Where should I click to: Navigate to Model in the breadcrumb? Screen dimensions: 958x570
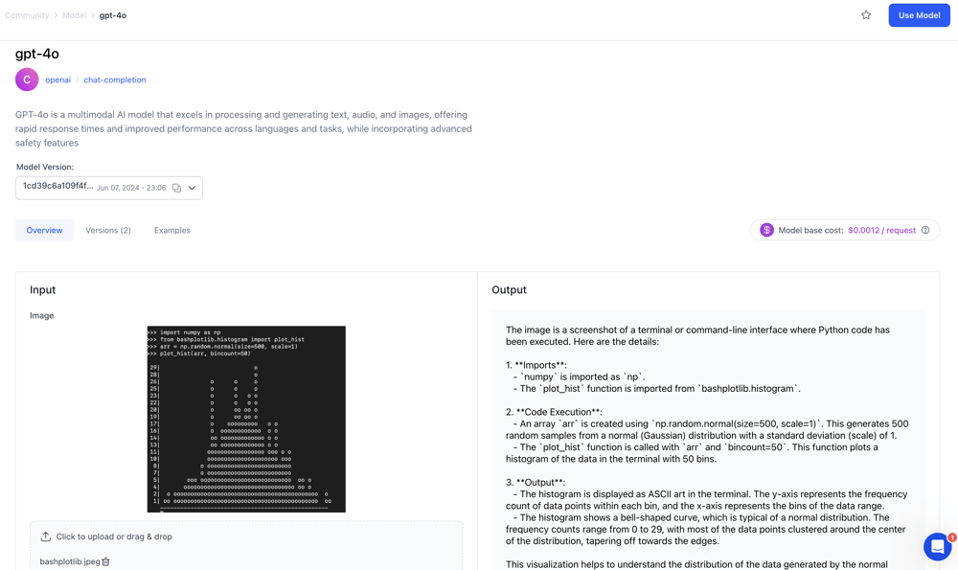coord(74,15)
